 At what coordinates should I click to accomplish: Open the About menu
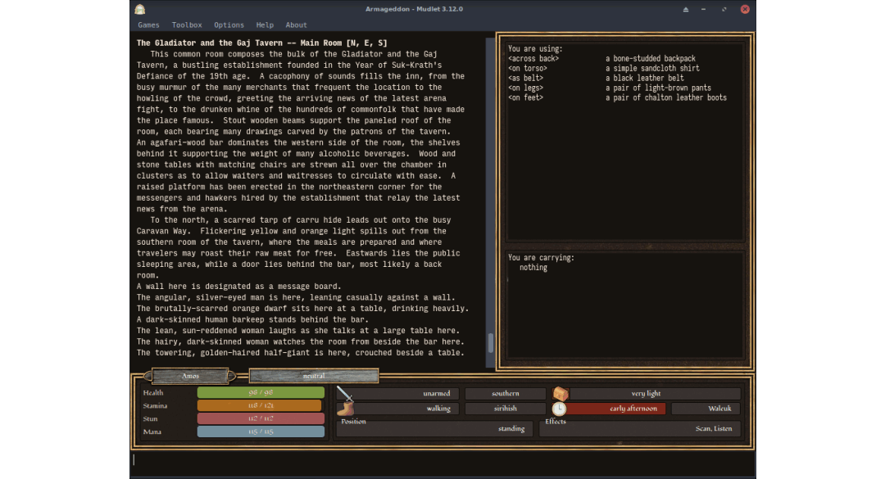point(296,25)
